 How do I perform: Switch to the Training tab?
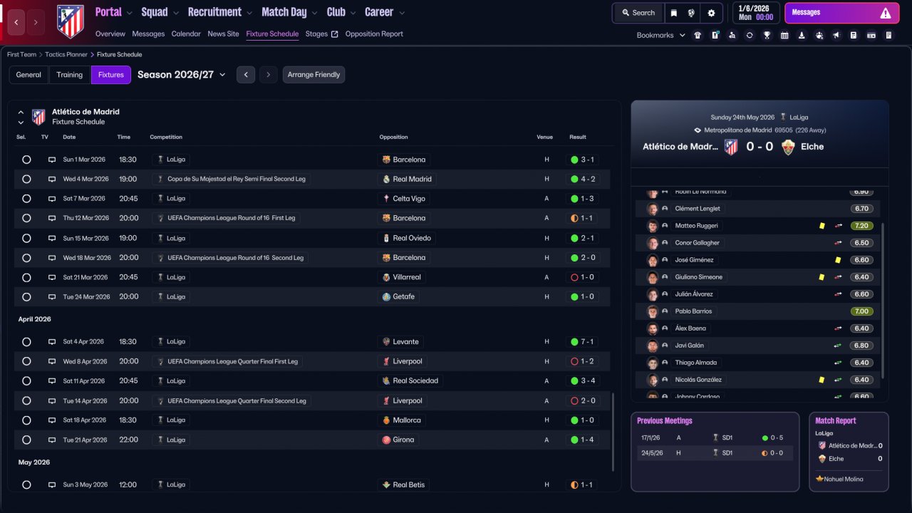coord(70,75)
